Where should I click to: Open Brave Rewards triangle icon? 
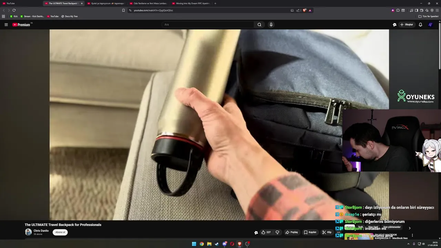310,10
